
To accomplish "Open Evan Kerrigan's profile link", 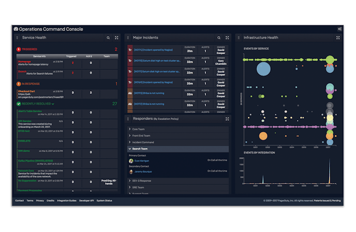I will point(142,161).
